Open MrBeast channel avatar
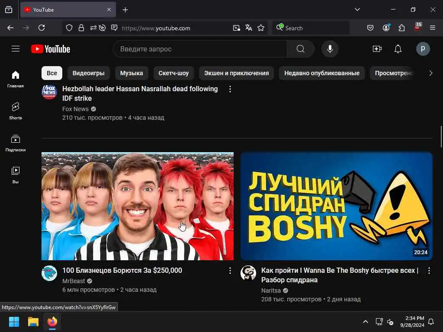Screen dimensions: 443x332 [x=49, y=273]
